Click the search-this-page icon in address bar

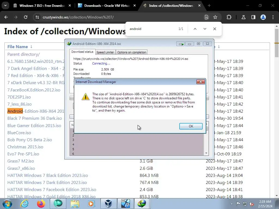pos(207,17)
